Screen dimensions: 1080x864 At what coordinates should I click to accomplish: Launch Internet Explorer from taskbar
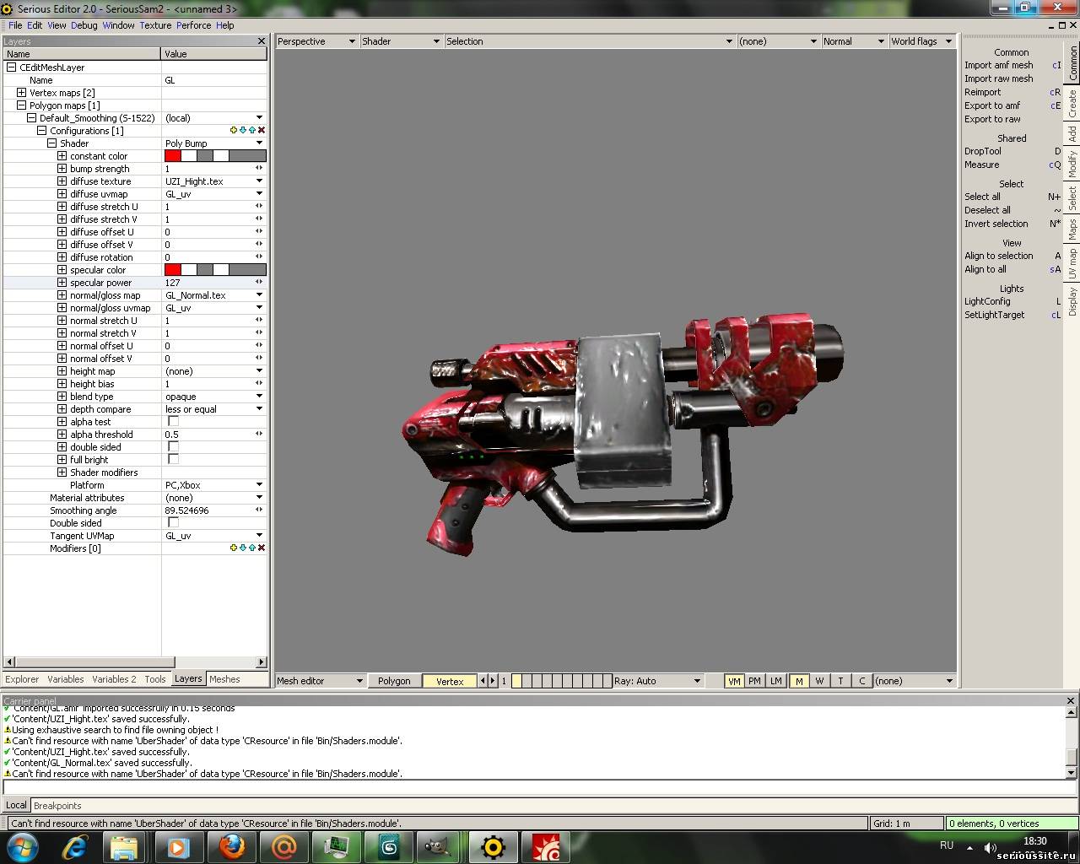coord(75,846)
